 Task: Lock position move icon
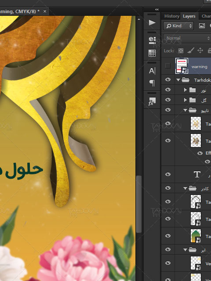click(x=200, y=50)
